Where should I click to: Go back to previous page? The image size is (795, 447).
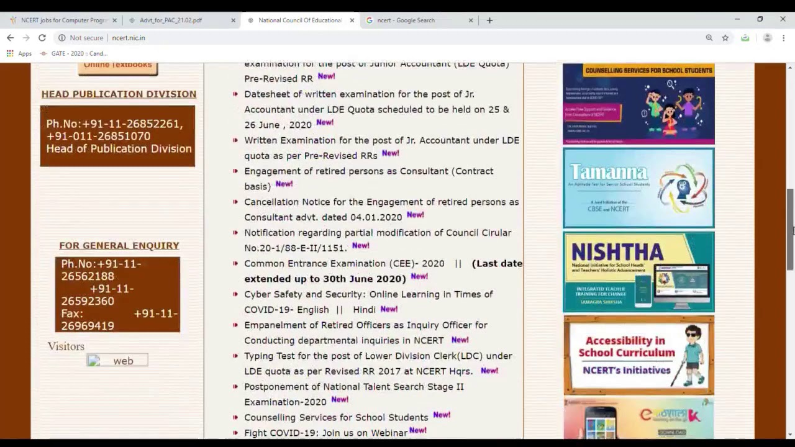[11, 38]
